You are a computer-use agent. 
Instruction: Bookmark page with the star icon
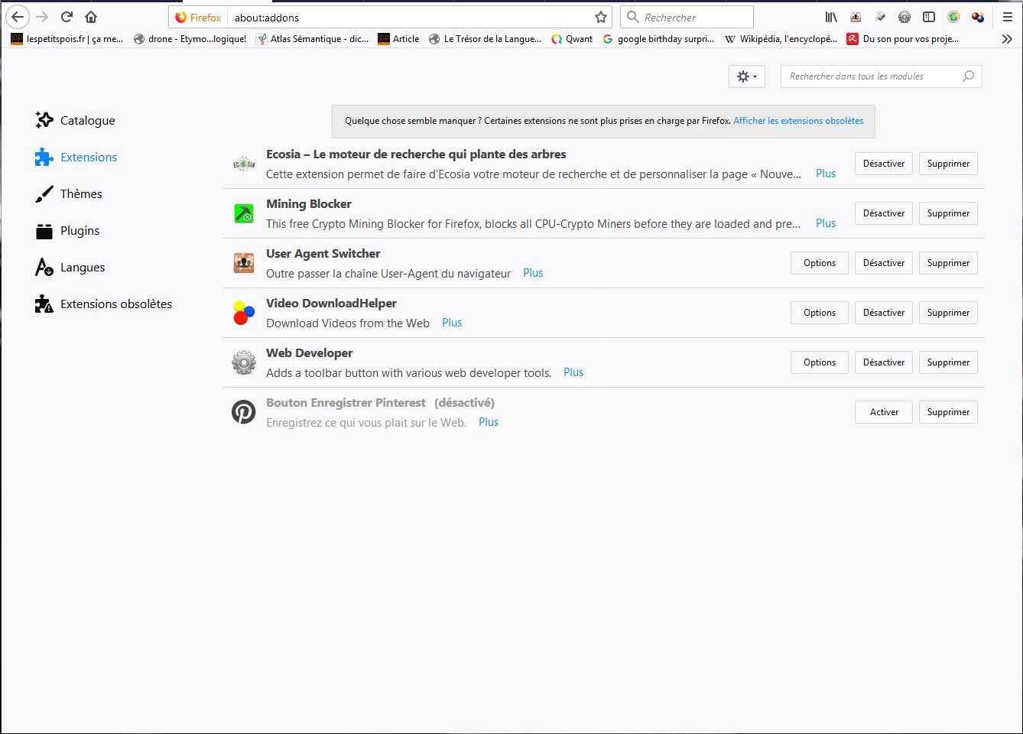point(601,17)
